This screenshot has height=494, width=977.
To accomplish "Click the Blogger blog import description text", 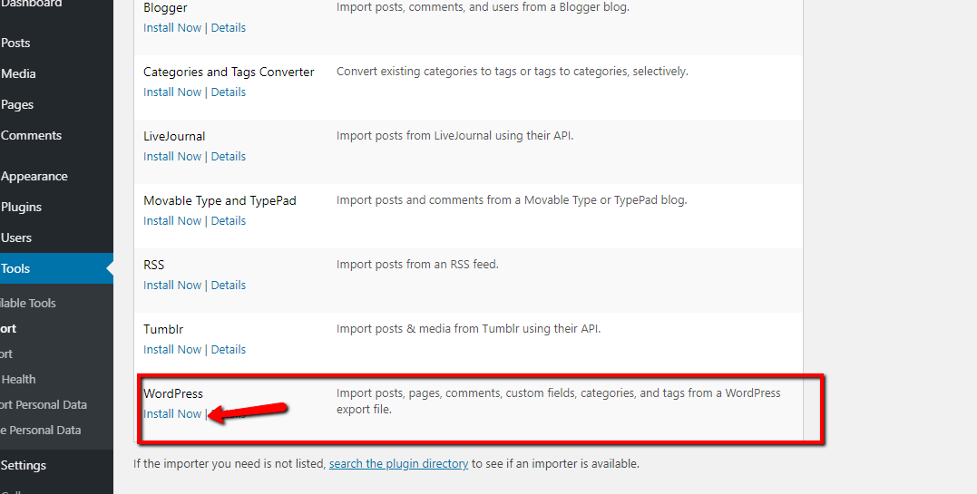I will [483, 7].
